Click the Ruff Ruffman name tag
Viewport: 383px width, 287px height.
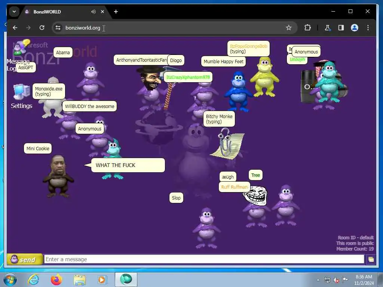[x=234, y=187]
